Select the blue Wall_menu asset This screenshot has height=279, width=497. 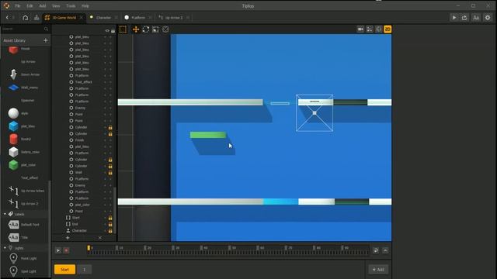[x=13, y=88]
